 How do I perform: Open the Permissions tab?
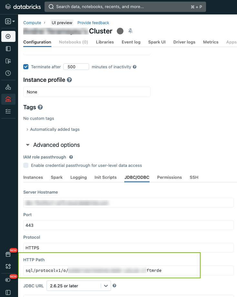169,177
